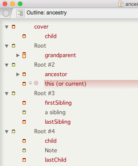The height and width of the screenshot is (166, 138).
Task: Click the plus circle on this (or current)
Action: pos(36,83)
